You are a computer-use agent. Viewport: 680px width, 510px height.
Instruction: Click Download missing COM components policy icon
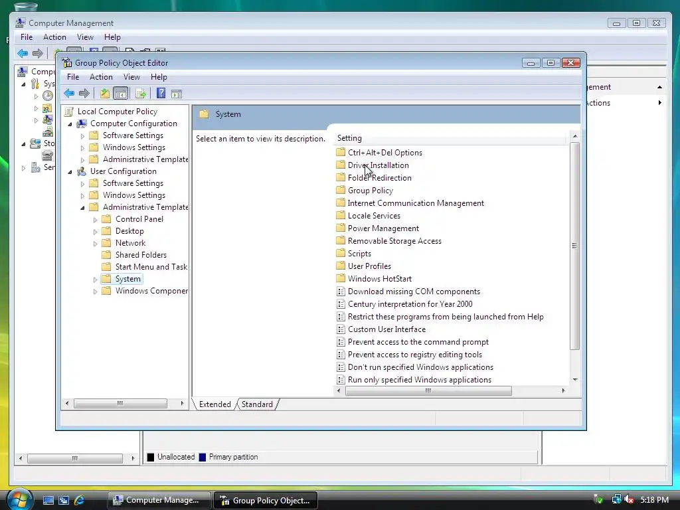point(341,292)
